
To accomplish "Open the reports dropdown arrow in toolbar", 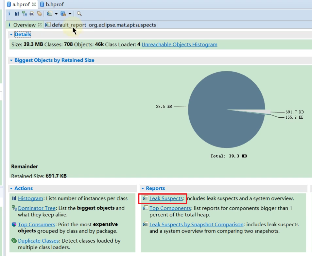I will pos(56,14).
